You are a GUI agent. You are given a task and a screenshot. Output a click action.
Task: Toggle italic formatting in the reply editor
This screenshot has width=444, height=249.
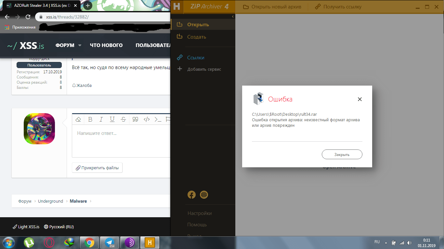tap(101, 119)
